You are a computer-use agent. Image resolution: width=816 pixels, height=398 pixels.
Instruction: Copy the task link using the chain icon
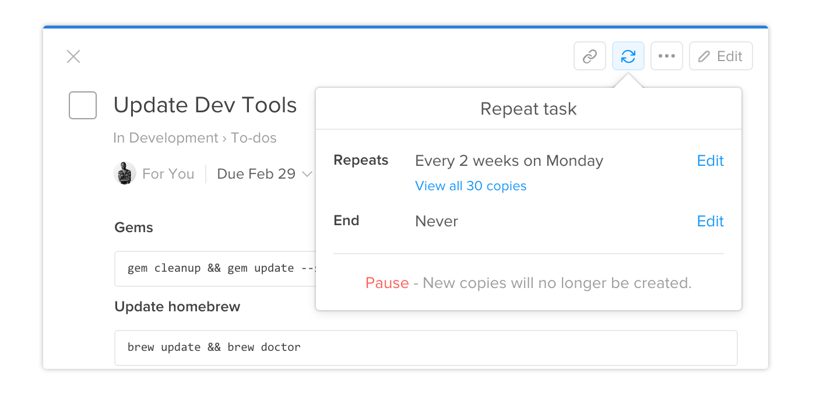589,56
